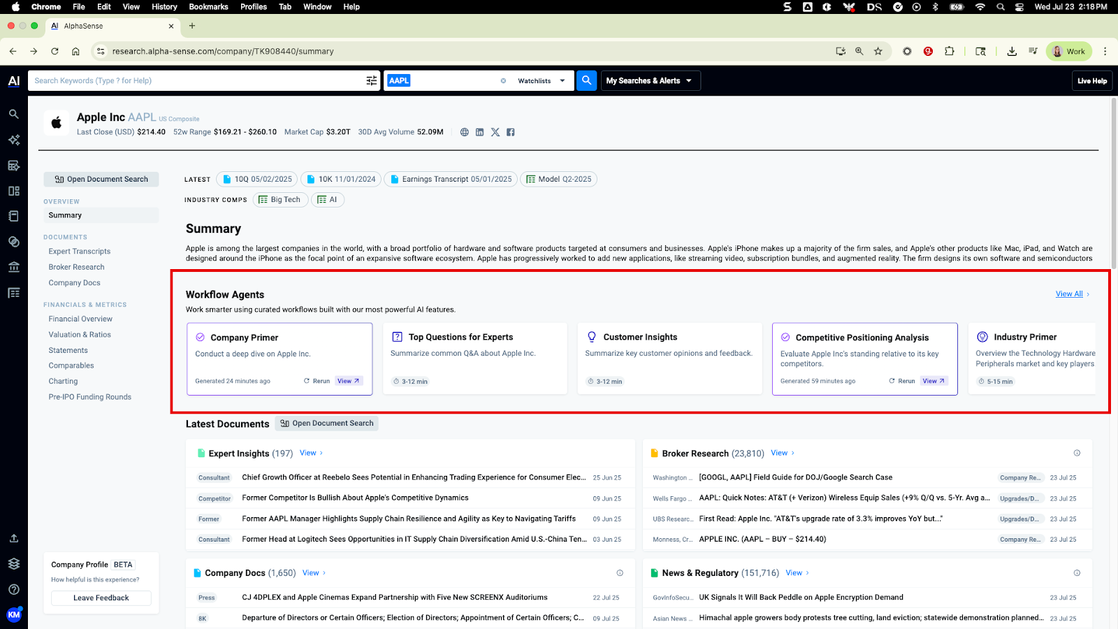Click the blue search magnifier button
The image size is (1118, 629).
(x=587, y=80)
